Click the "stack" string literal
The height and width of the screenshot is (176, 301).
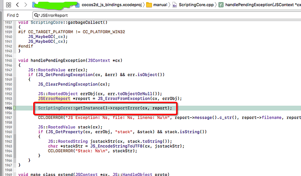[x=124, y=132]
